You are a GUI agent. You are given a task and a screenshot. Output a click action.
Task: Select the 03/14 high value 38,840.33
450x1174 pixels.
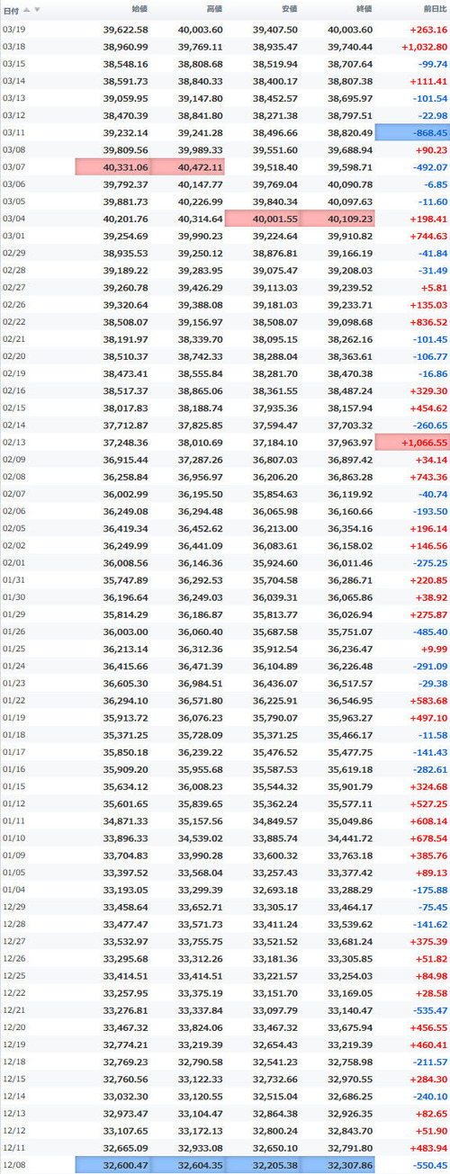[x=201, y=80]
